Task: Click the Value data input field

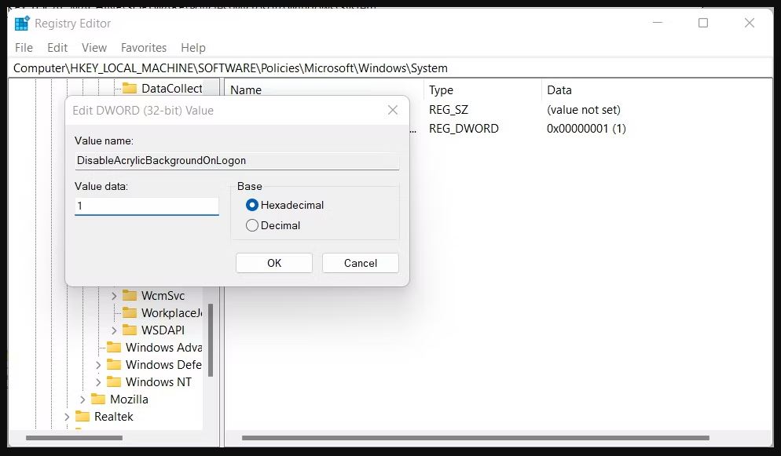Action: [x=146, y=206]
